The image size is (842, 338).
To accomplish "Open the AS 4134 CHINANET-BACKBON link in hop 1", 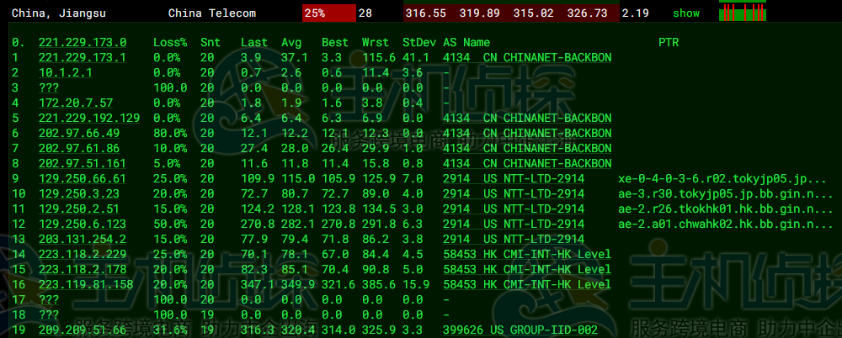I will click(x=527, y=57).
